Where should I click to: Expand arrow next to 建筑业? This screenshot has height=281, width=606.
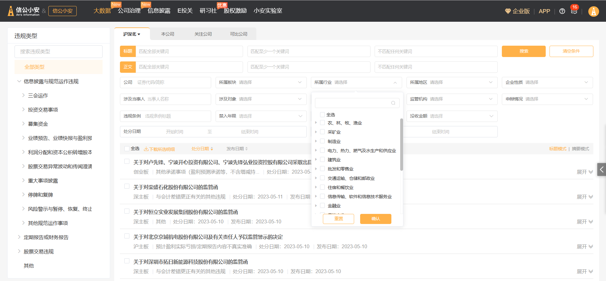tap(316, 159)
